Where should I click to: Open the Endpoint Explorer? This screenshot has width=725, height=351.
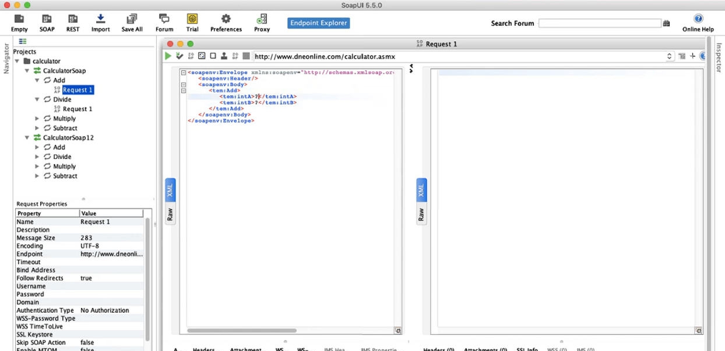coord(319,23)
